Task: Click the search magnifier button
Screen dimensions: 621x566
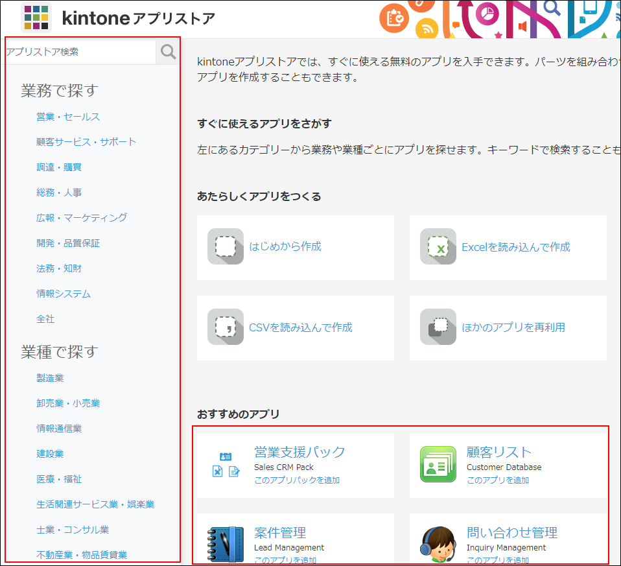Action: (x=168, y=52)
